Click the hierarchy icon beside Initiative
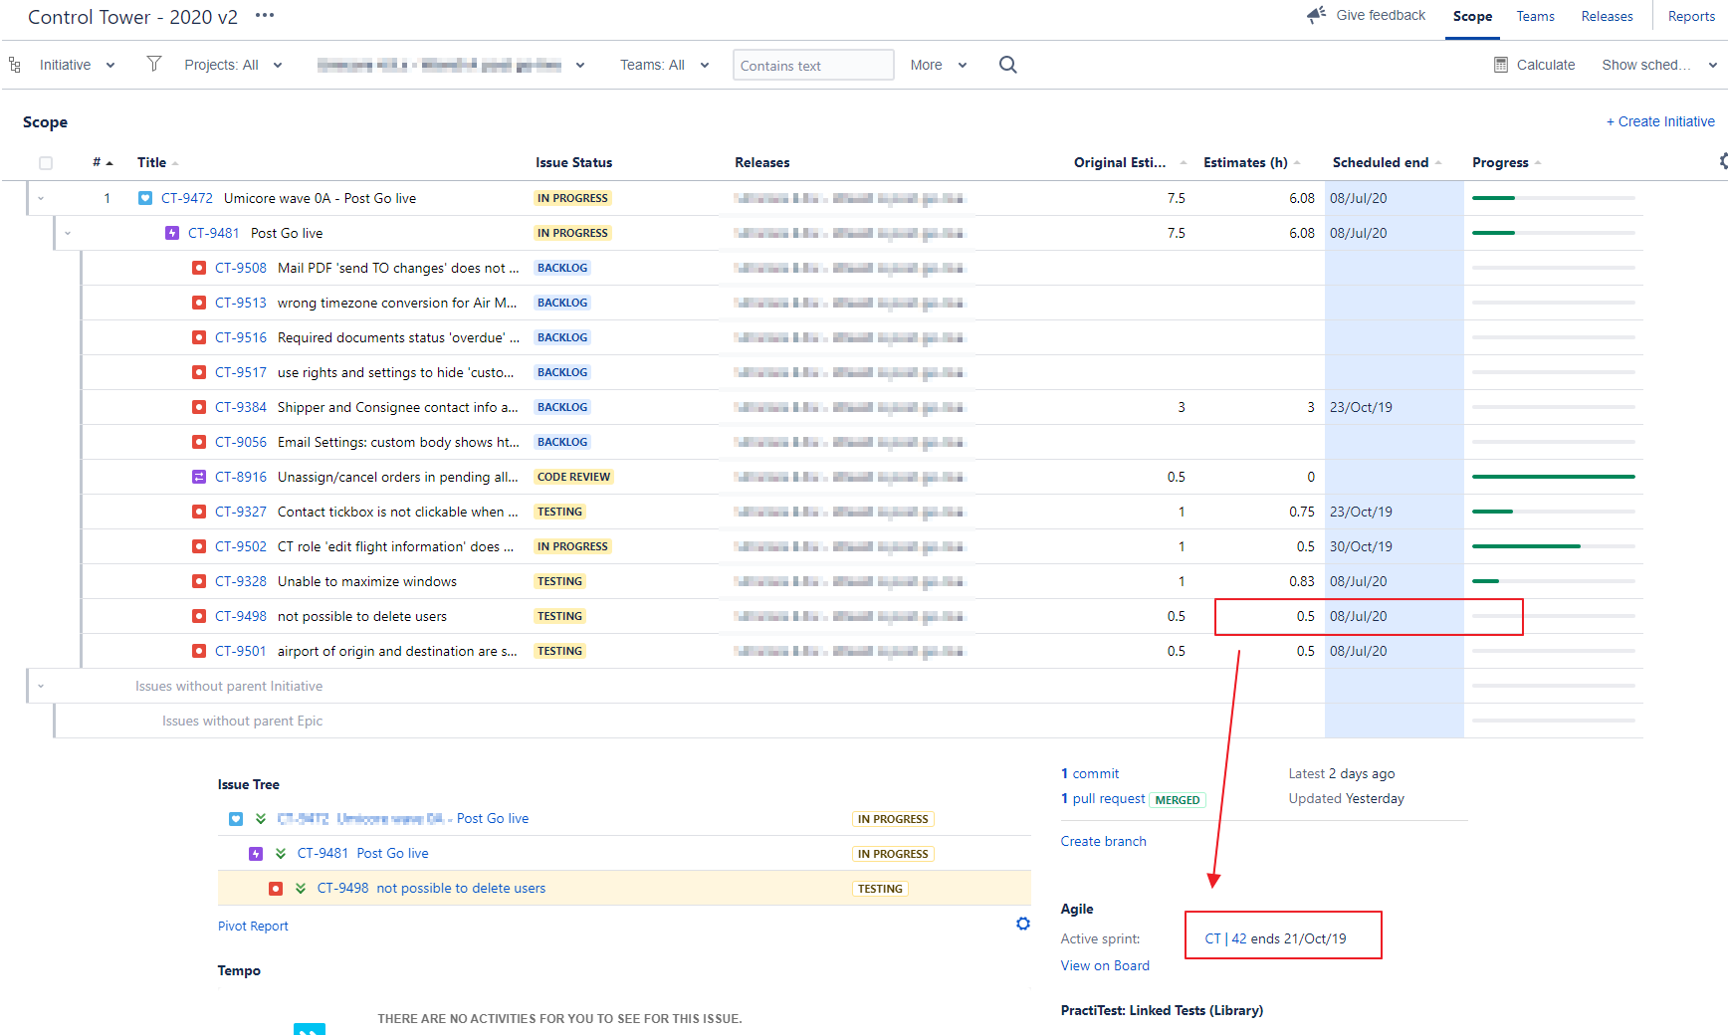The width and height of the screenshot is (1728, 1035). coord(15,65)
